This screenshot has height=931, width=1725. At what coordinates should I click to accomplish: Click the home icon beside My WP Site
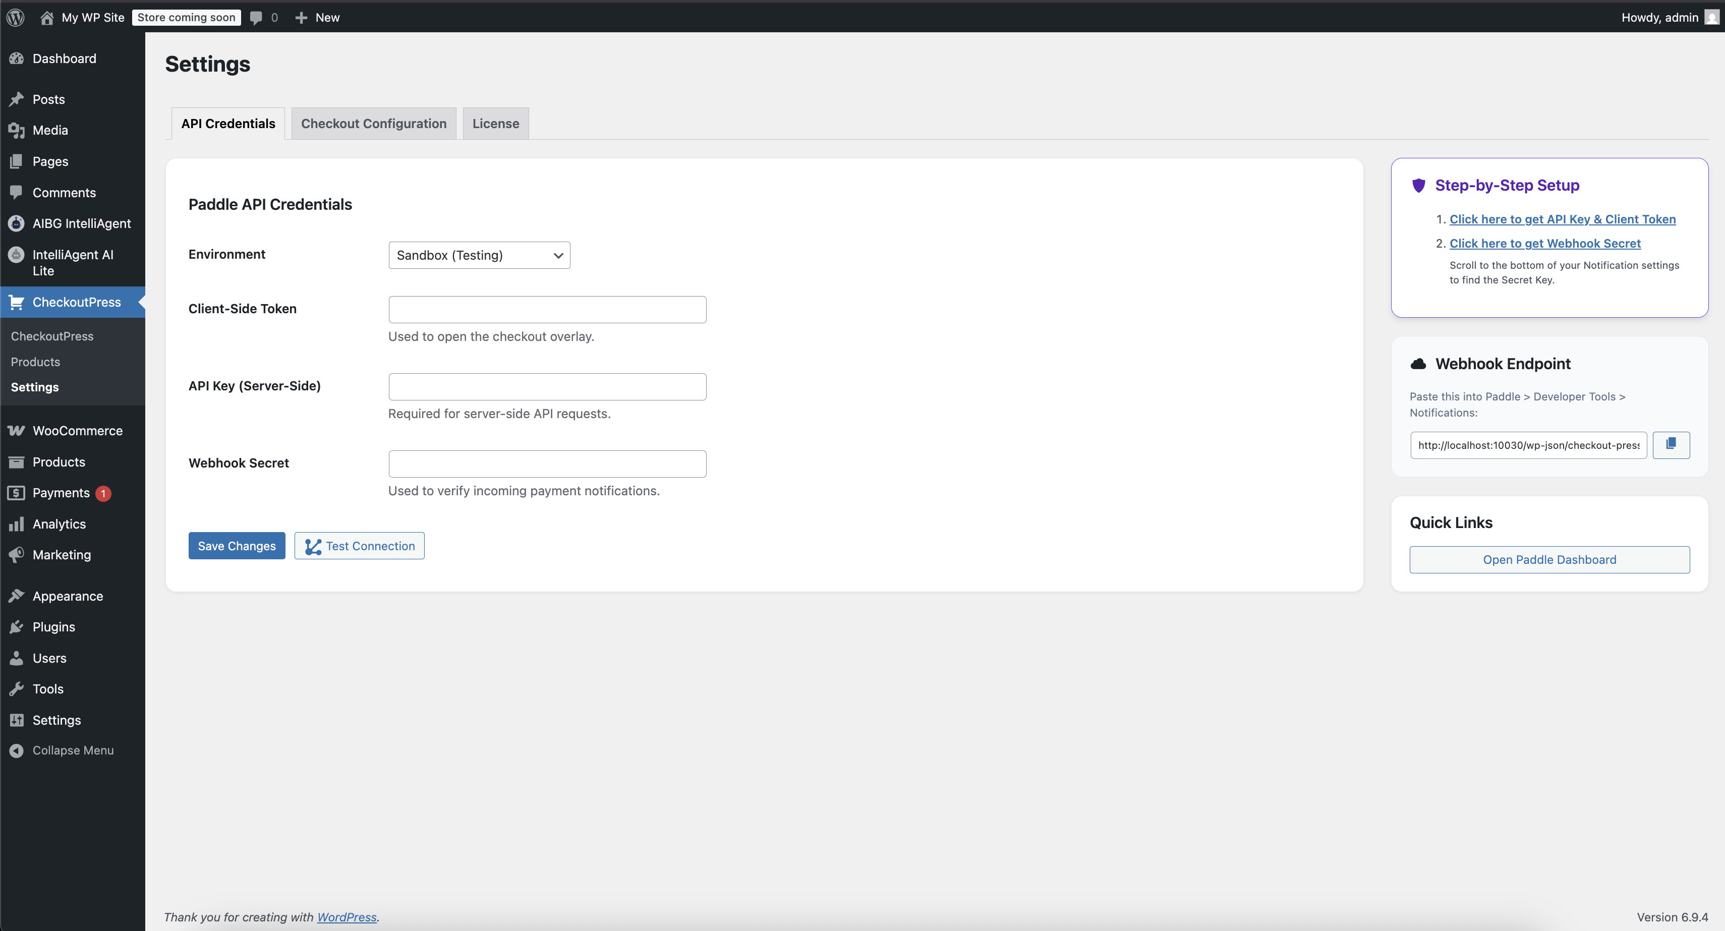tap(46, 18)
